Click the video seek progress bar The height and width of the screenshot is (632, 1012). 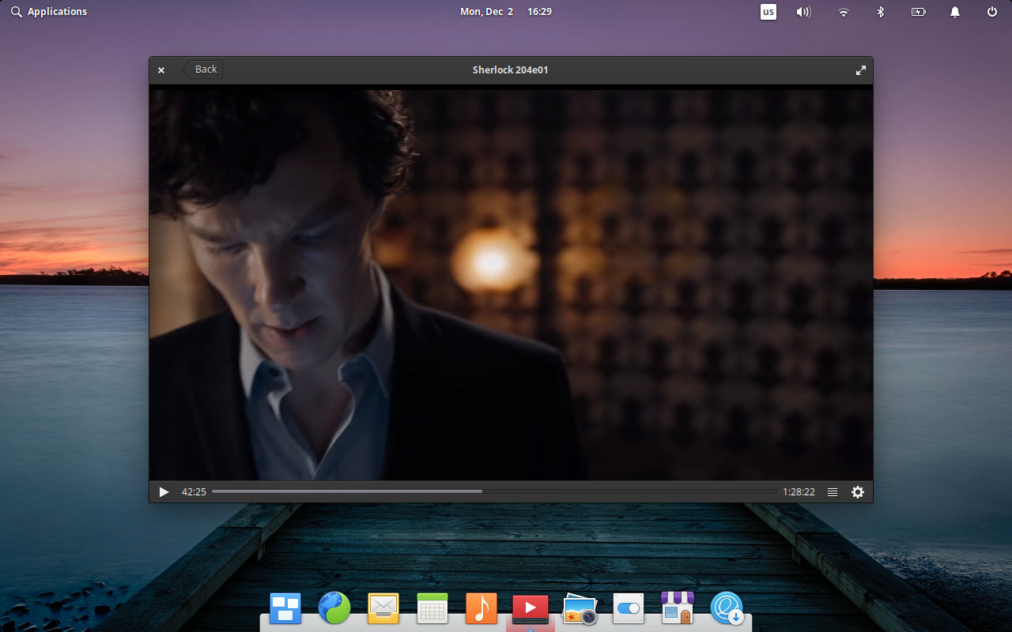tap(495, 491)
